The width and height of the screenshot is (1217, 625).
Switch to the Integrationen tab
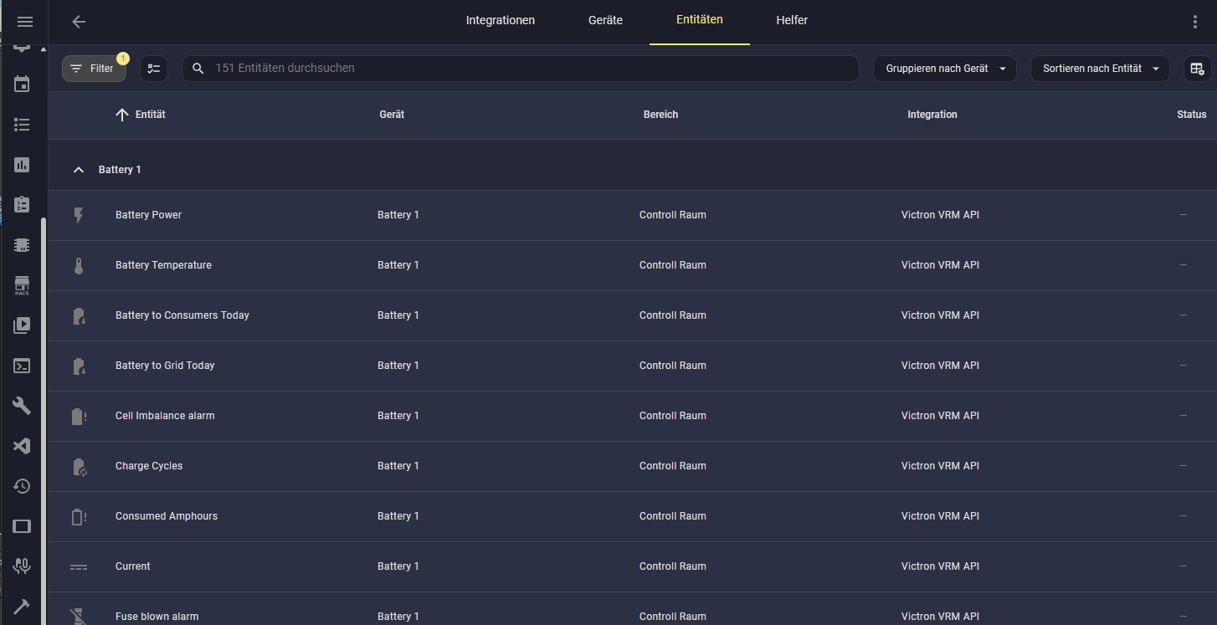(500, 21)
